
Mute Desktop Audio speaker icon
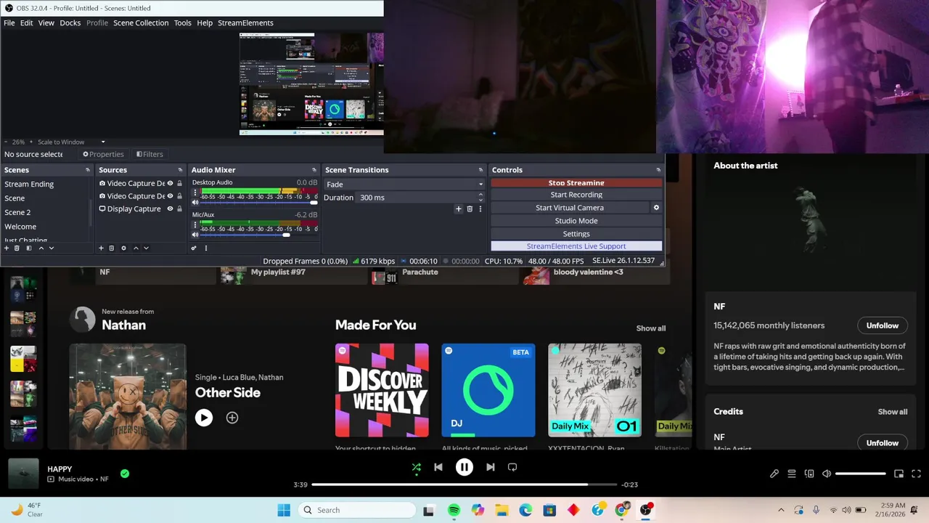[x=195, y=202]
